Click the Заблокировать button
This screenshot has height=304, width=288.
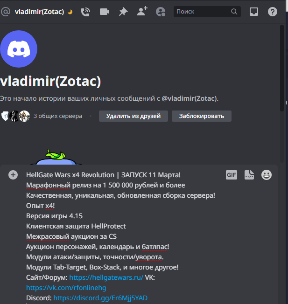click(x=202, y=116)
